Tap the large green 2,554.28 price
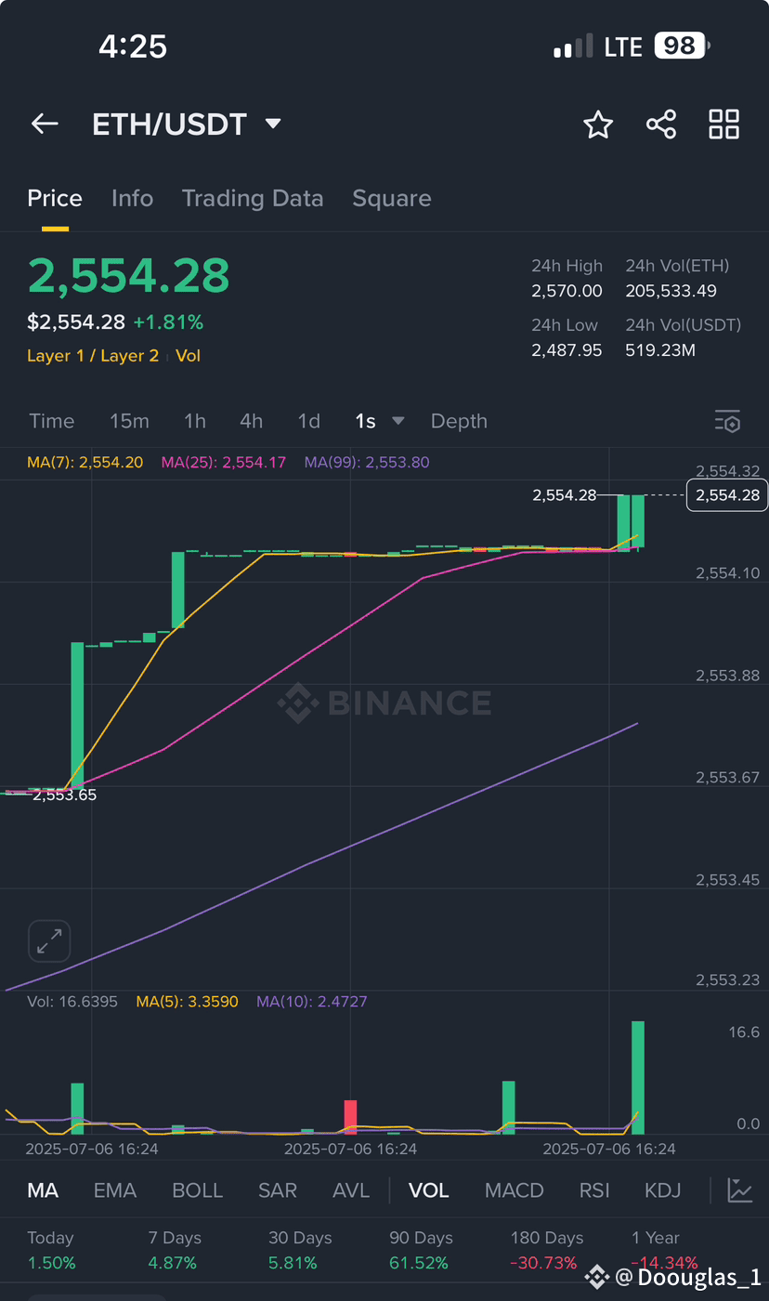Image resolution: width=769 pixels, height=1301 pixels. click(x=128, y=276)
